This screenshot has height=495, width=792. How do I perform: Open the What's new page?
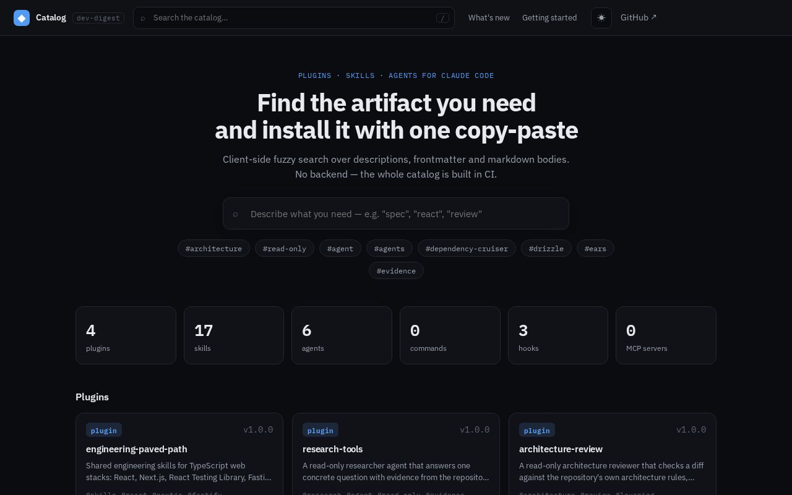(x=489, y=18)
